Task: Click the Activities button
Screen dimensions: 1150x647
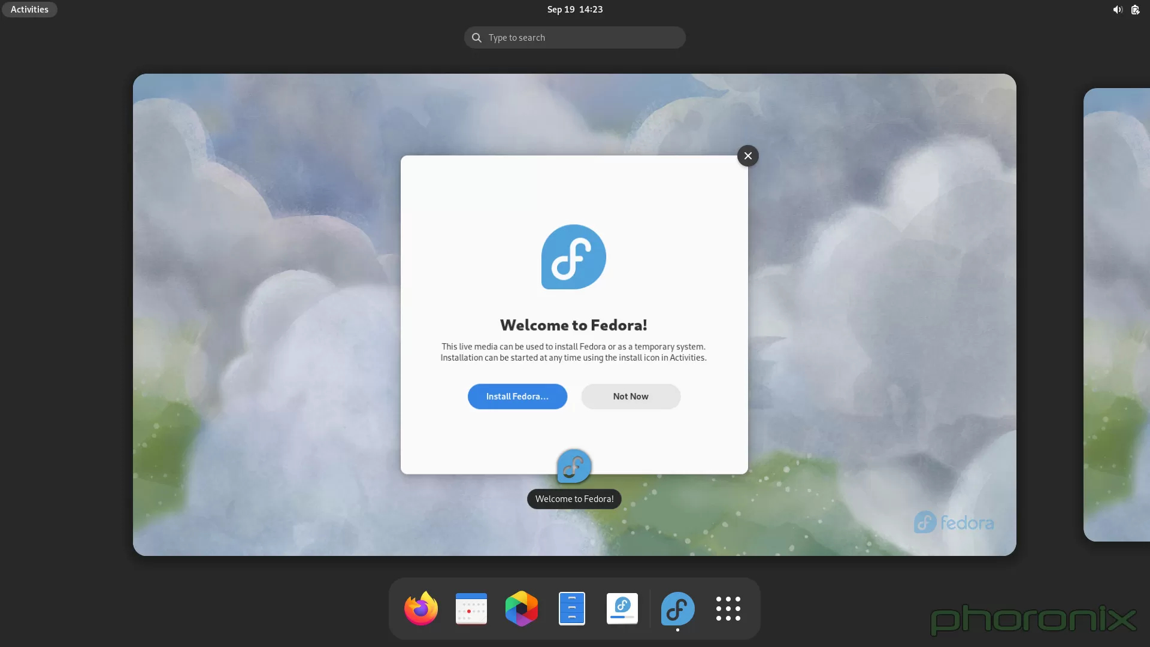Action: [x=29, y=10]
